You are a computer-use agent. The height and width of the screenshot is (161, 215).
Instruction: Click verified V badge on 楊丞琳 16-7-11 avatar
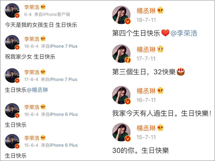128,102
